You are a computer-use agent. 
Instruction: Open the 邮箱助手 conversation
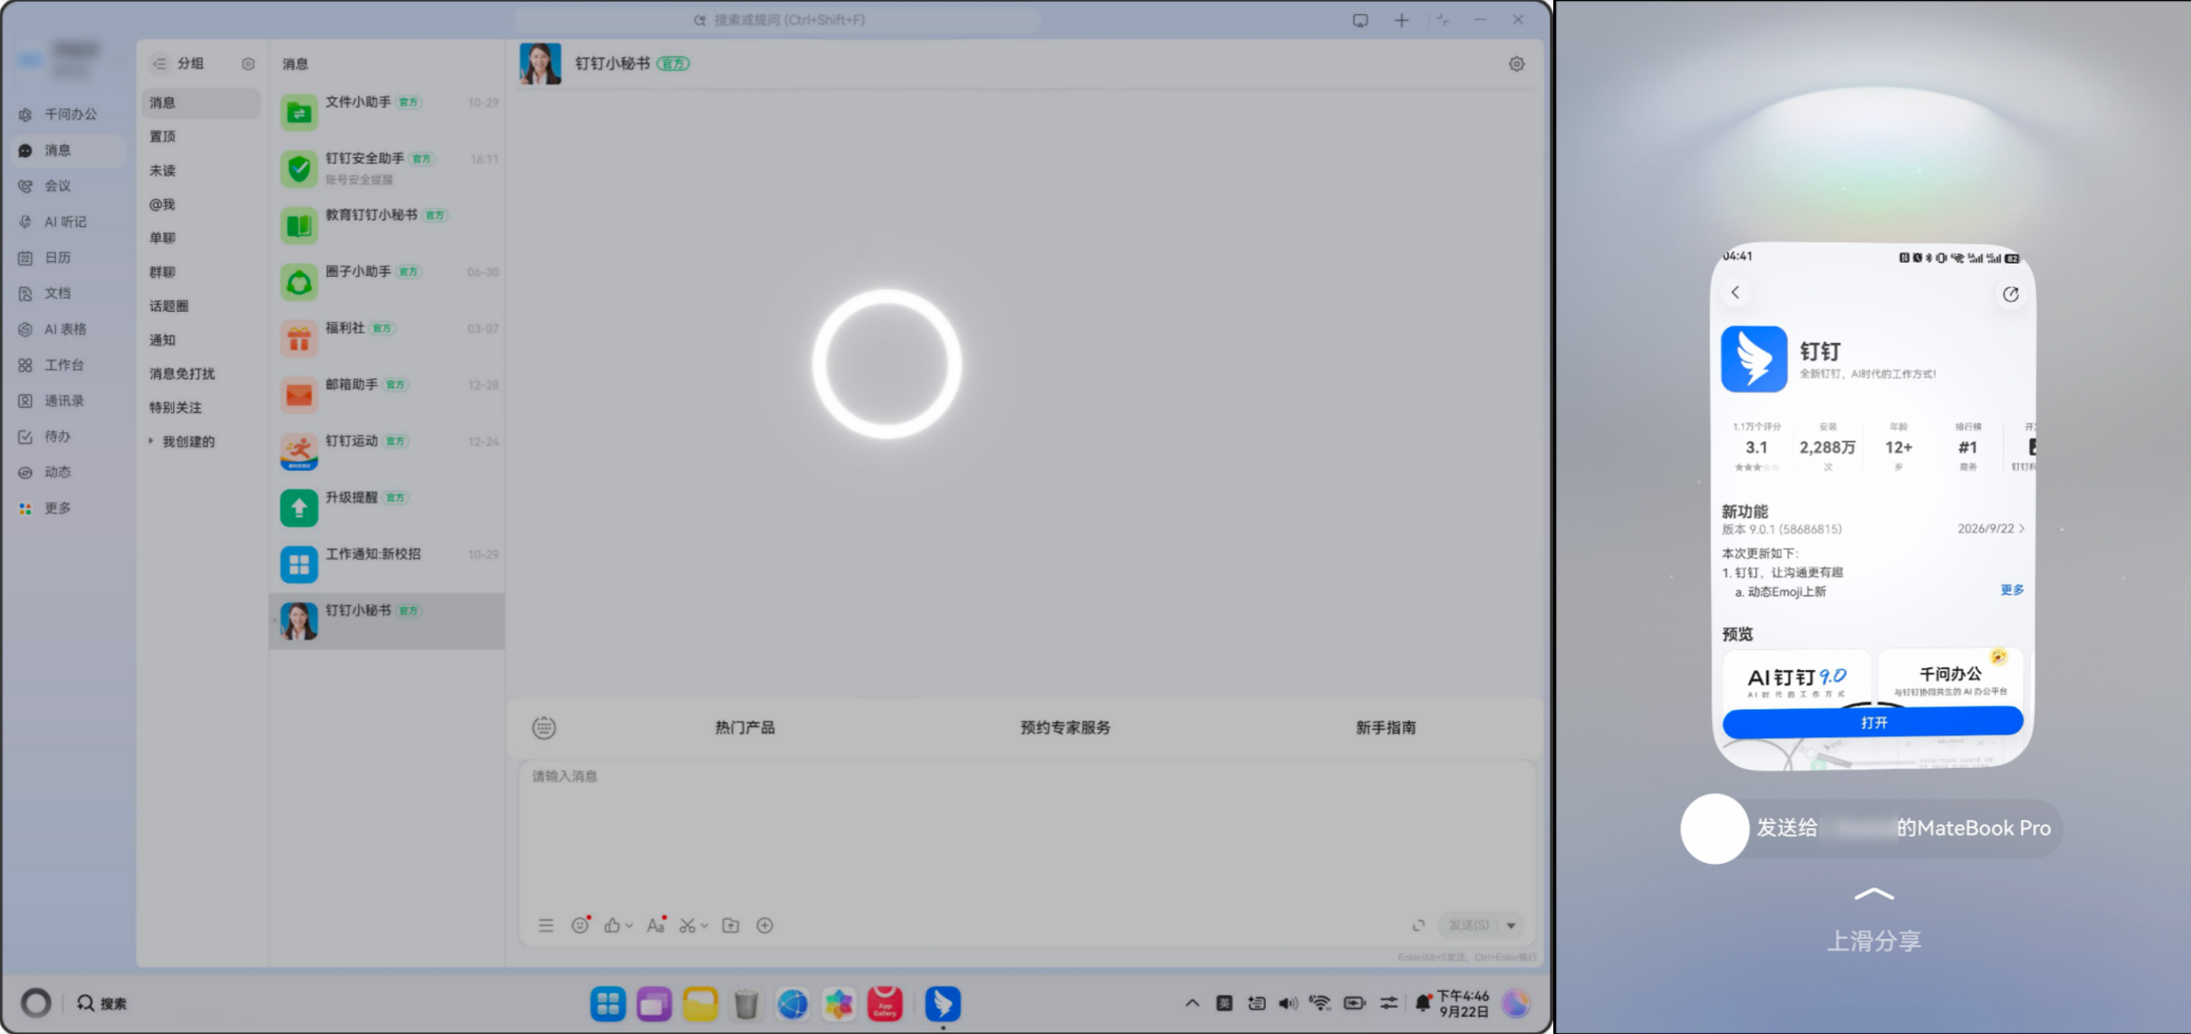387,395
